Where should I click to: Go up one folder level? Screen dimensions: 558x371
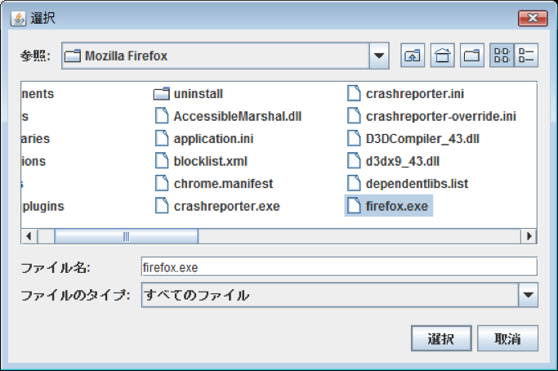coord(413,56)
